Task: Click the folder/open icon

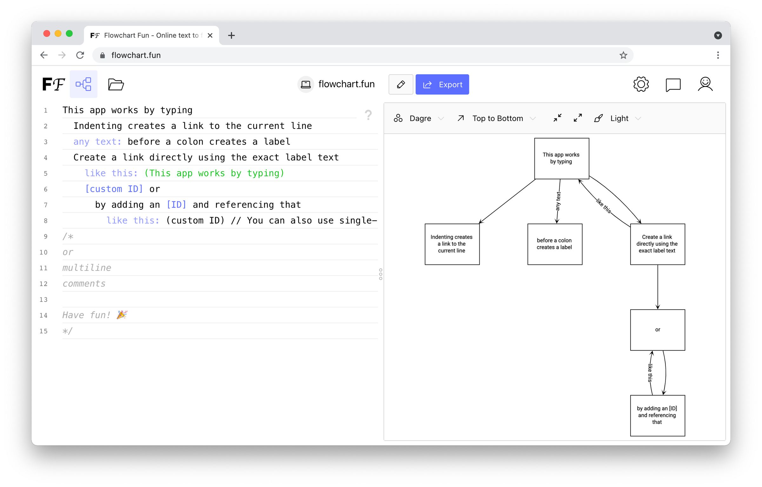Action: point(116,84)
